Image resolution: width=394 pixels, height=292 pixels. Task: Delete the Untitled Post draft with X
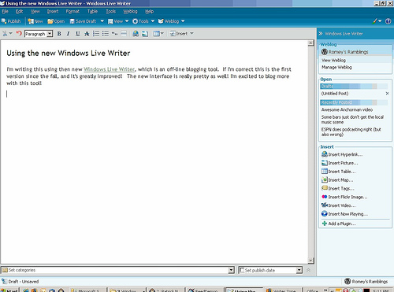pyautogui.click(x=387, y=94)
